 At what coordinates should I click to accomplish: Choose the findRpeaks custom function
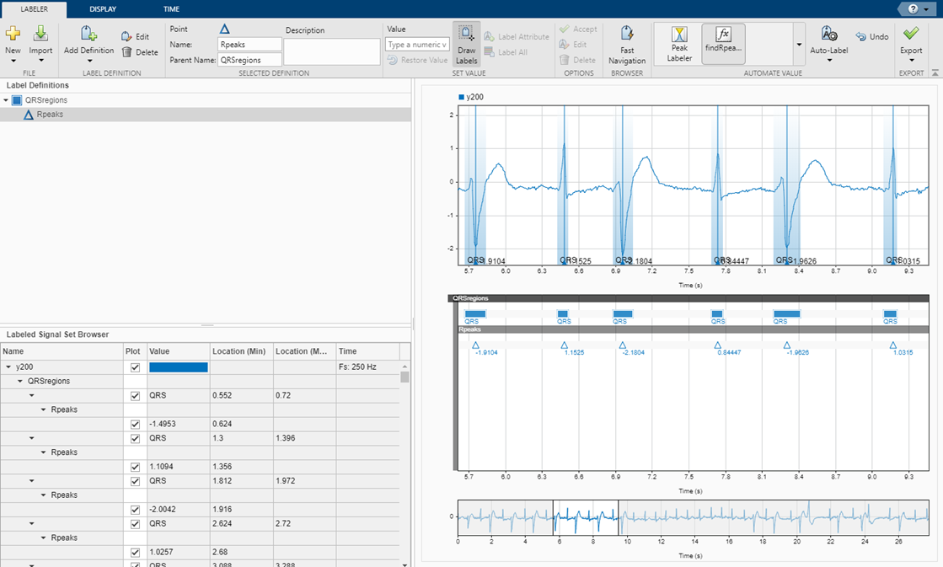click(x=722, y=44)
